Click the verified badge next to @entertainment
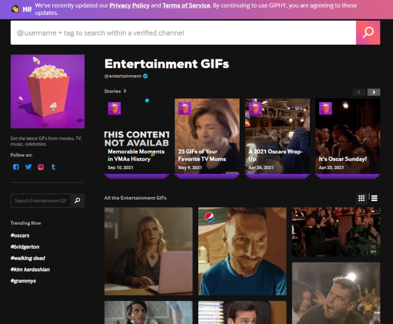The width and height of the screenshot is (393, 324). [x=145, y=76]
